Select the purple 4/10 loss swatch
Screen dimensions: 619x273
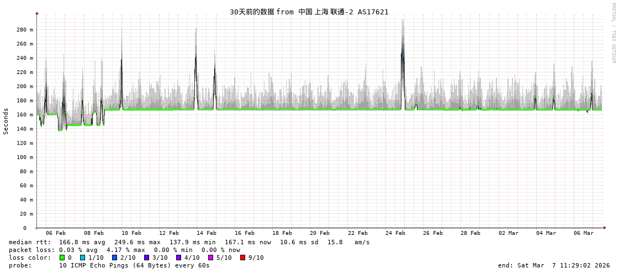[178, 258]
